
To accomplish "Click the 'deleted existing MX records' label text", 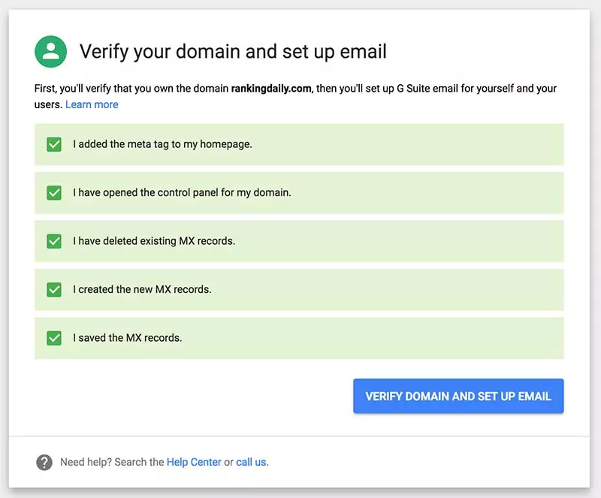I will point(154,241).
